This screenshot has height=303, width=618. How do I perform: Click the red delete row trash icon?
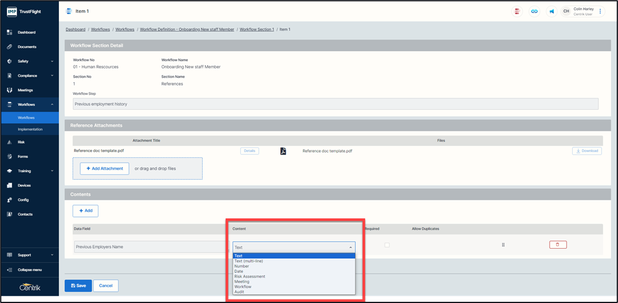(557, 245)
